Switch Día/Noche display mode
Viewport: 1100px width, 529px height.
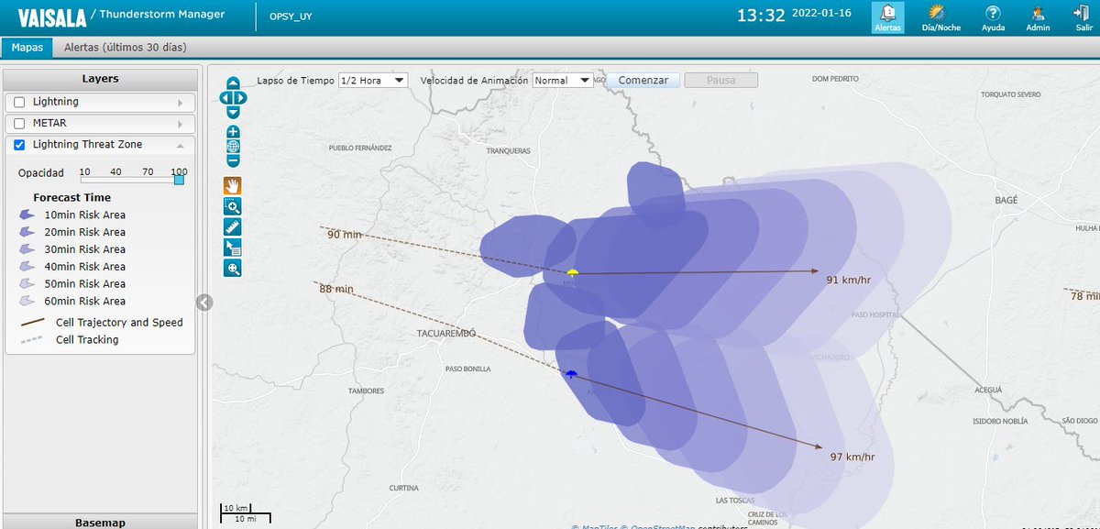(x=940, y=17)
